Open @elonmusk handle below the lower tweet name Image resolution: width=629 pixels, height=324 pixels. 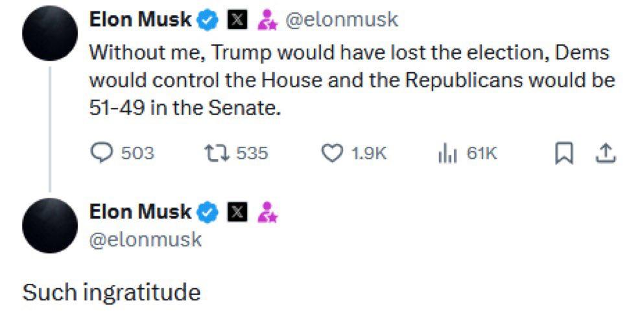coord(145,240)
